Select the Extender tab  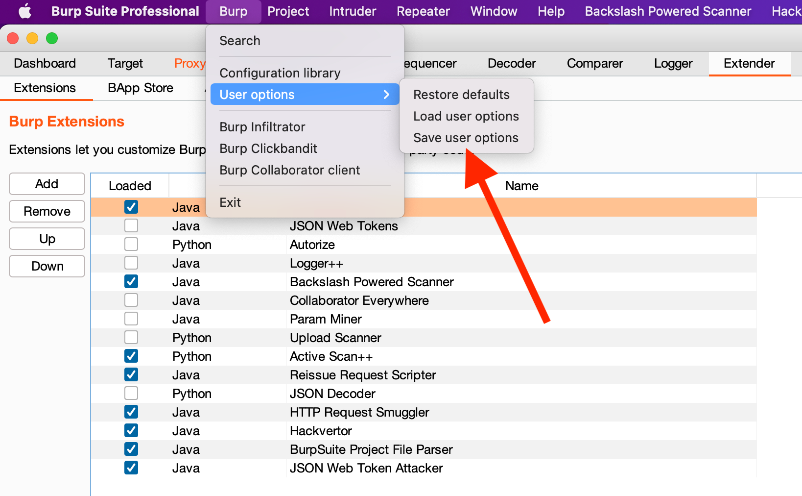tap(749, 63)
